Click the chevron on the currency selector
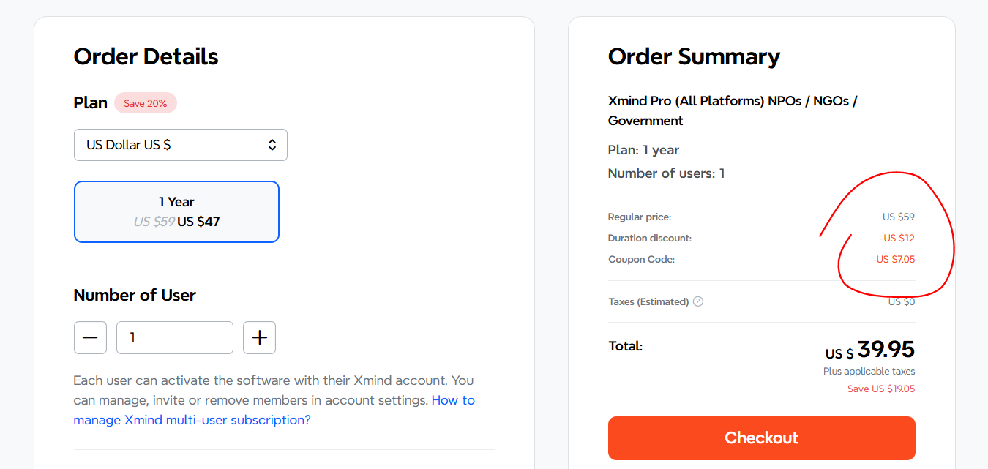The image size is (988, 469). [x=272, y=144]
